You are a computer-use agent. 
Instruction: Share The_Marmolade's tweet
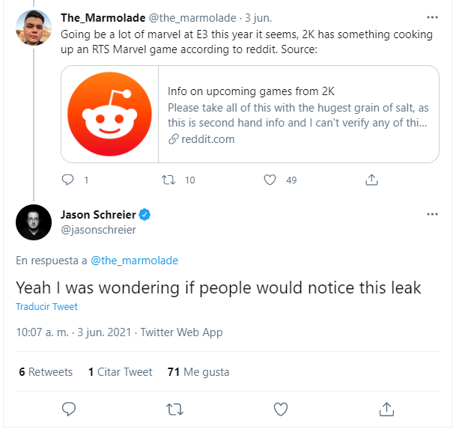coord(371,180)
